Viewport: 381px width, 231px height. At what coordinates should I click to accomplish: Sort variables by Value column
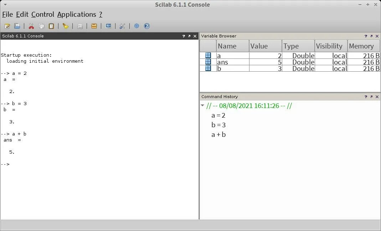265,46
